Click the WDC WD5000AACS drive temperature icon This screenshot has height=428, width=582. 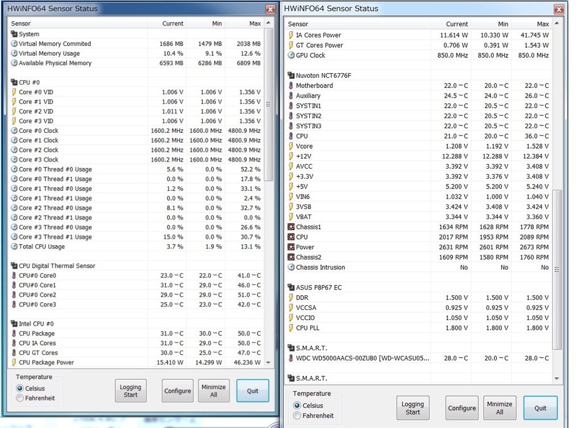[x=291, y=358]
